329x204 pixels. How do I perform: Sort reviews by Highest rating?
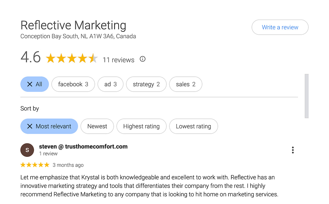pyautogui.click(x=141, y=126)
